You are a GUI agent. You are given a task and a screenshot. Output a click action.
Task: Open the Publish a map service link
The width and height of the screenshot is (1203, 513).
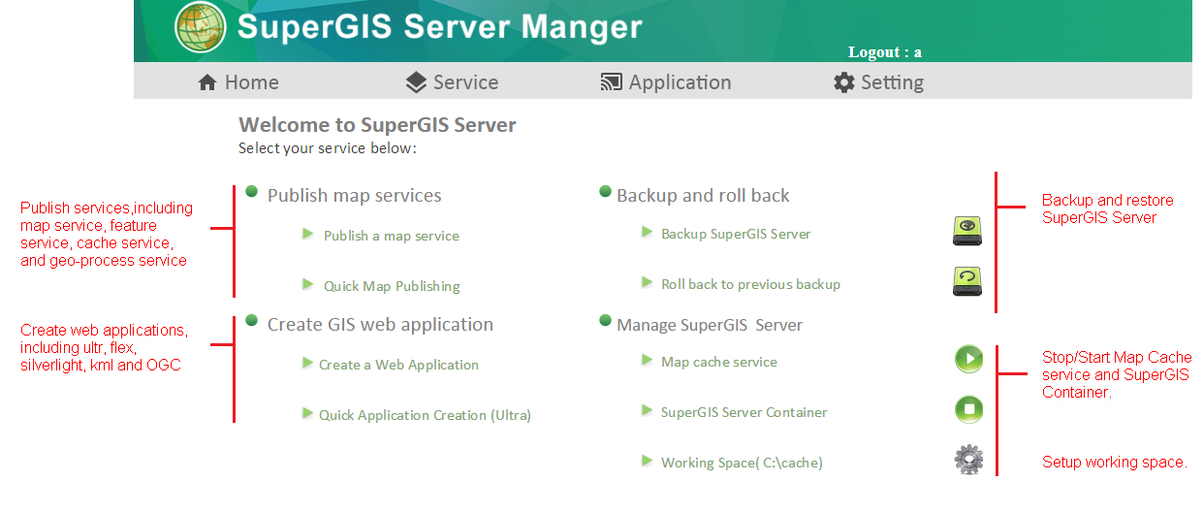pos(392,236)
